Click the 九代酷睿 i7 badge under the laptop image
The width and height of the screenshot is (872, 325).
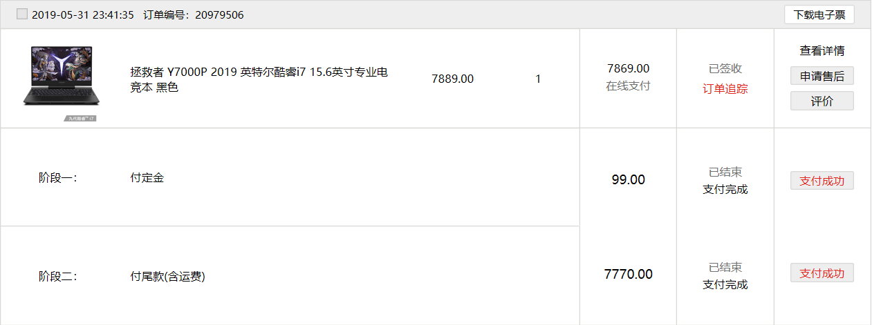click(80, 119)
